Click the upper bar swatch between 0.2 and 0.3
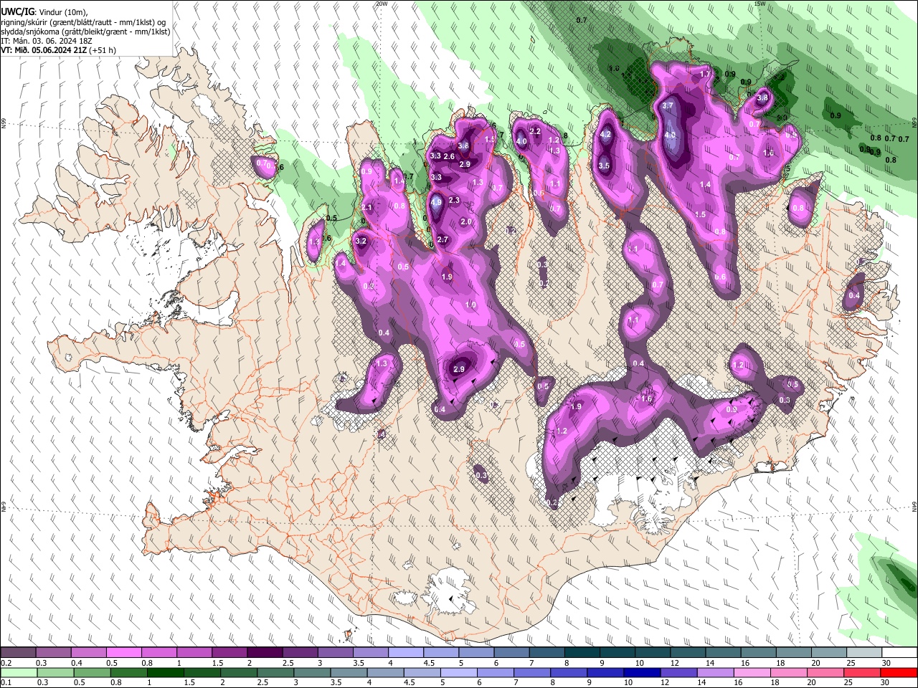Screen dimensions: 918x688 (x=18, y=653)
